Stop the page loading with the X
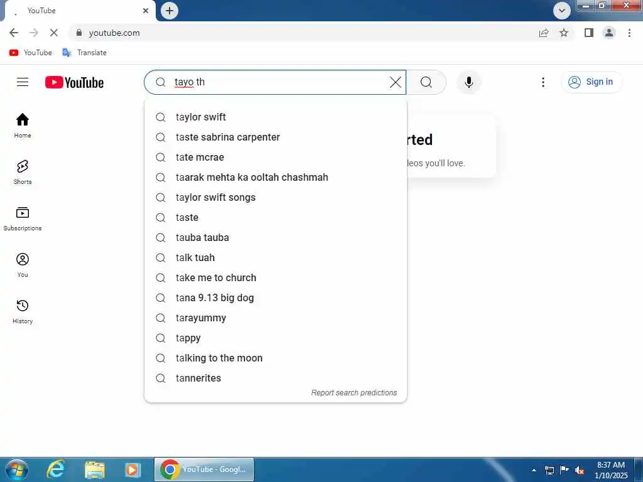 54,33
